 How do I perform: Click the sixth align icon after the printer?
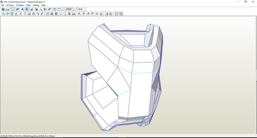coord(101,14)
